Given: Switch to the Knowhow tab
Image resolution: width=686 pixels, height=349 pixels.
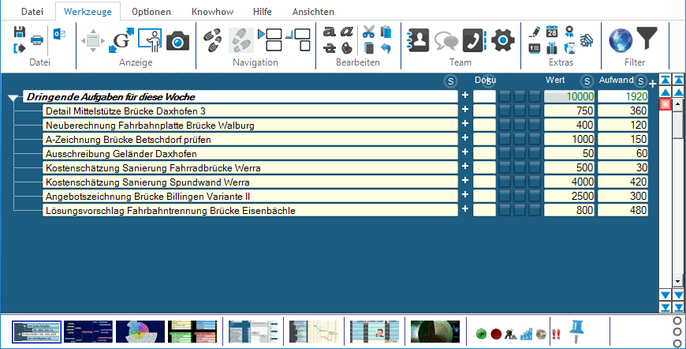Looking at the screenshot, I should 211,12.
